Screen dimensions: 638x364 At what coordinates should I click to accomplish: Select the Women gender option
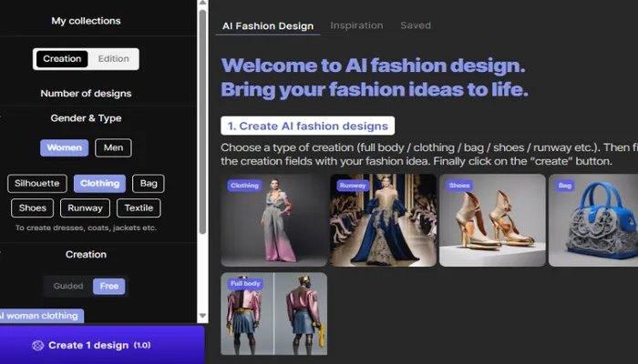coord(64,147)
